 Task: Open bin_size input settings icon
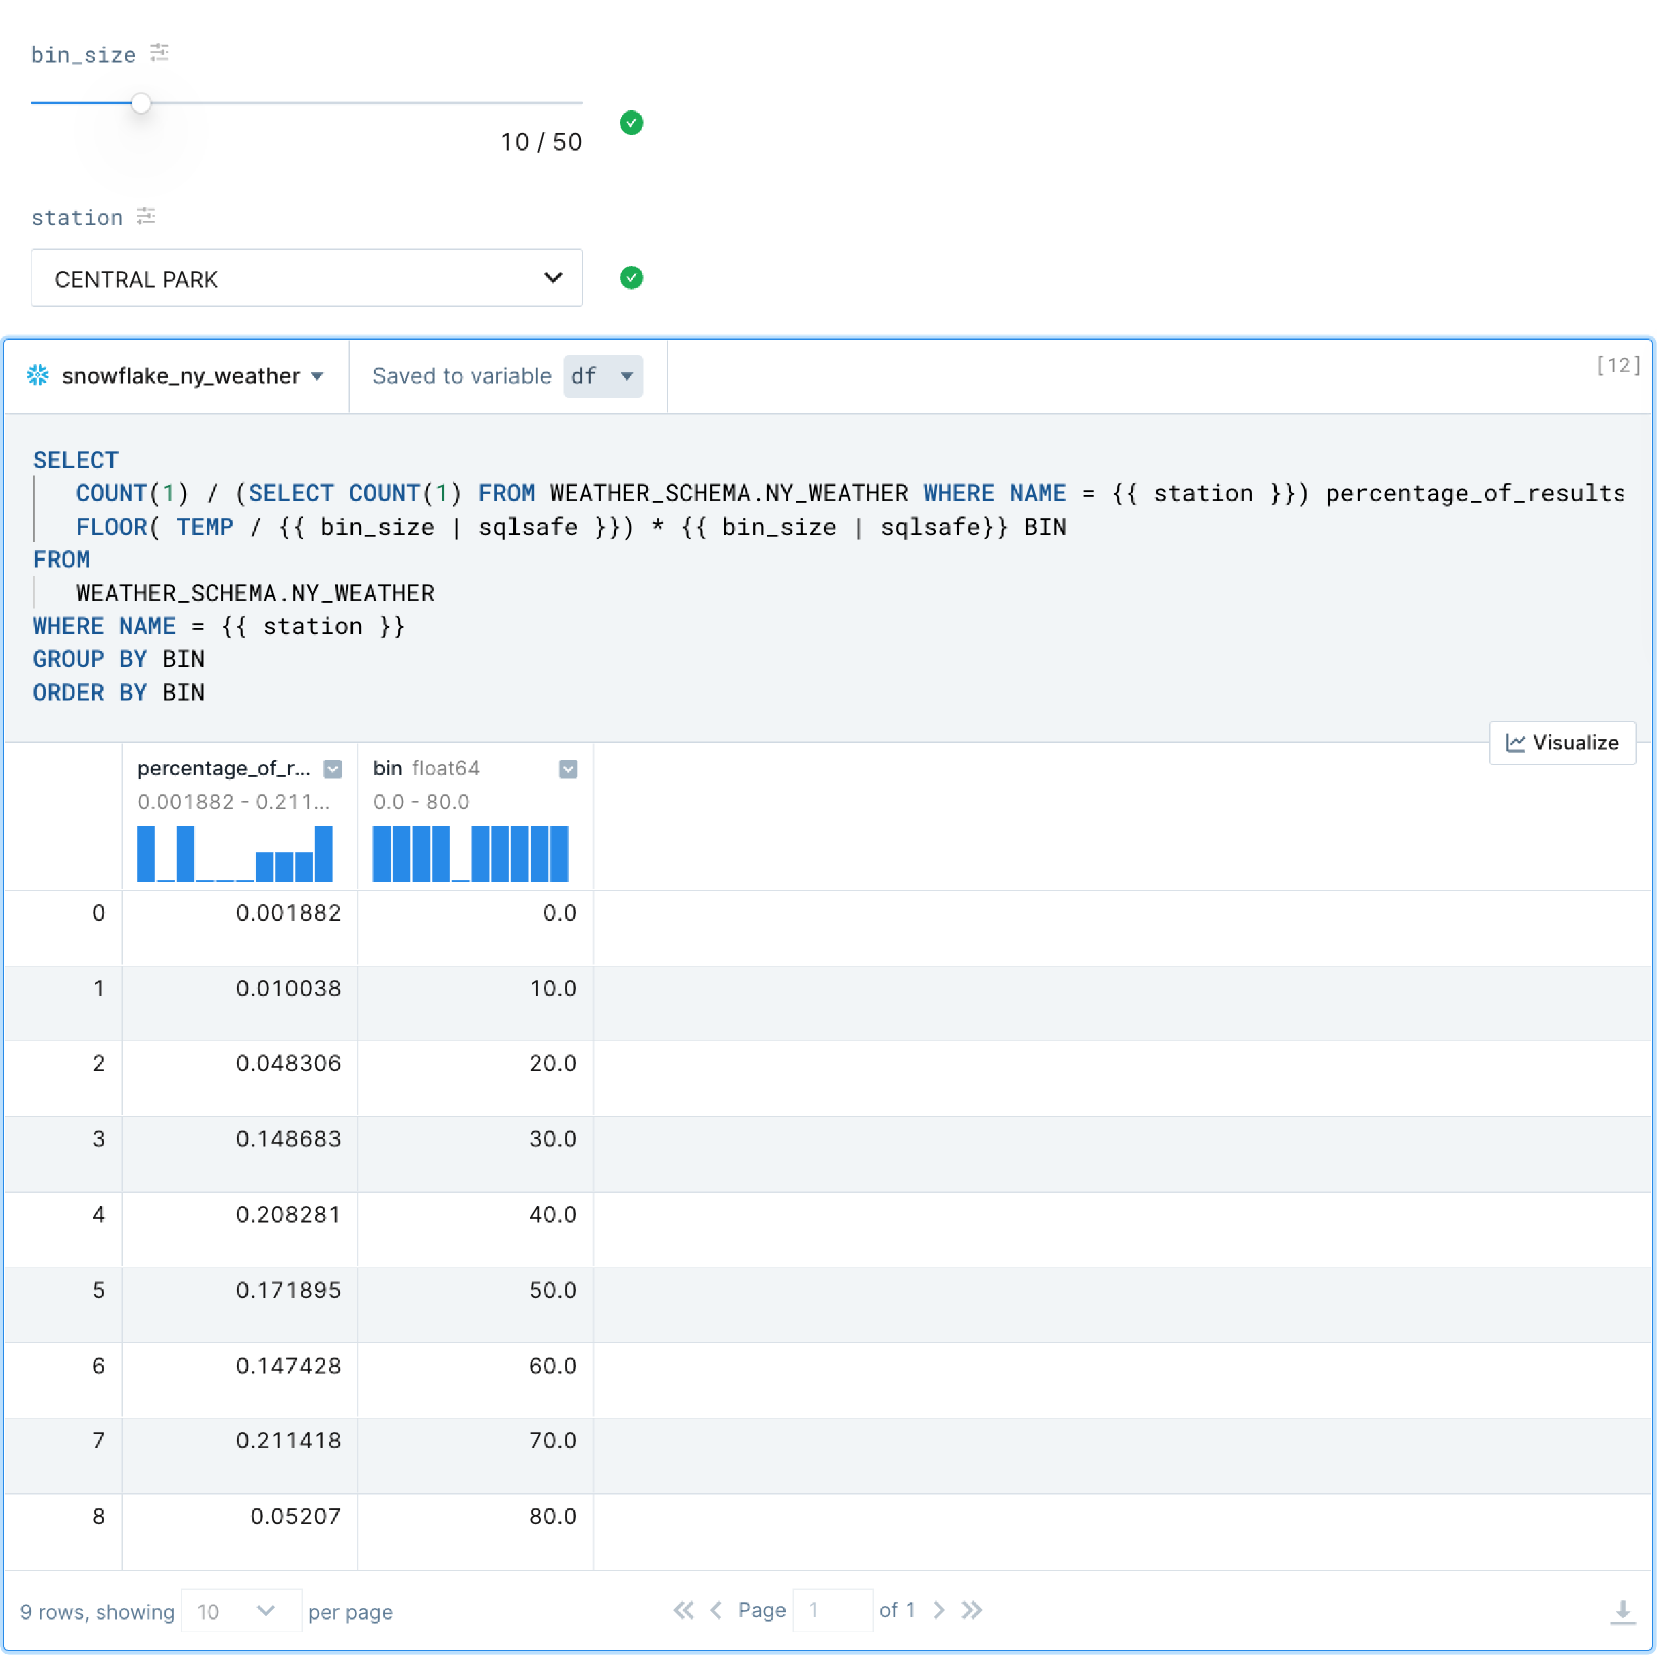[x=160, y=53]
